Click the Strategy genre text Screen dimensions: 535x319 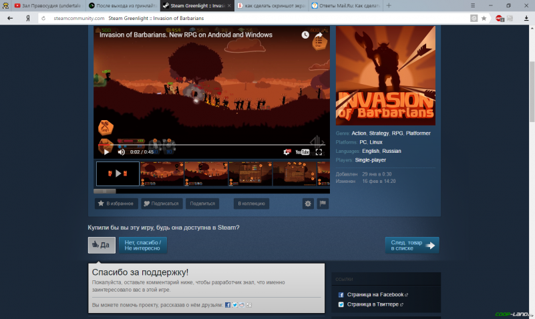pyautogui.click(x=379, y=133)
